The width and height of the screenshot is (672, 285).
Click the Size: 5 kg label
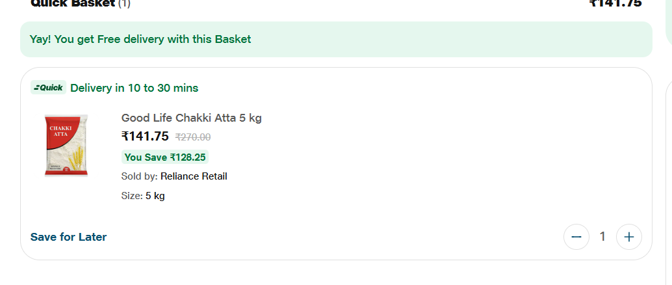pyautogui.click(x=143, y=196)
